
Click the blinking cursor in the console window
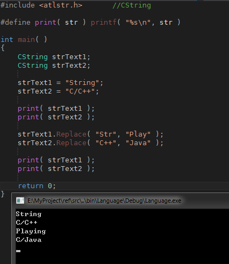click(x=18, y=251)
